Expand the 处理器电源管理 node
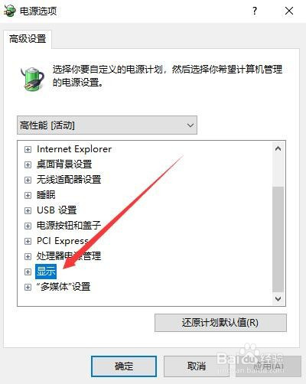This screenshot has width=306, height=384. (28, 256)
